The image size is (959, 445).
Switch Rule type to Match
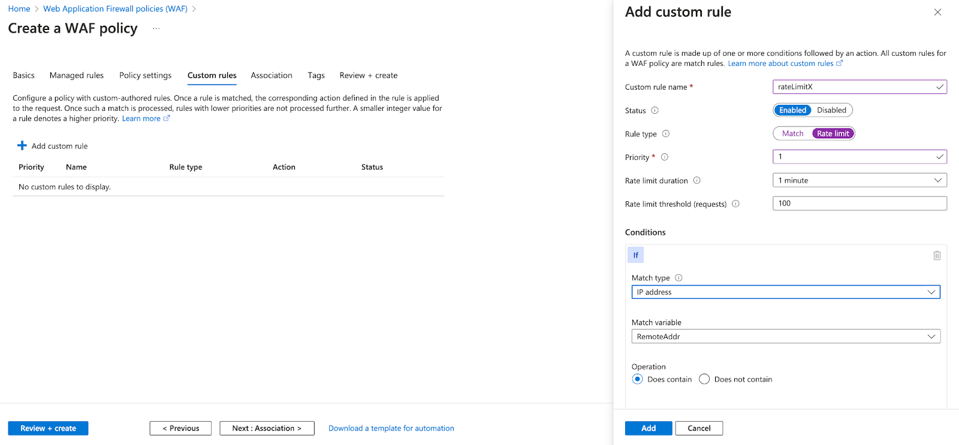tap(792, 134)
